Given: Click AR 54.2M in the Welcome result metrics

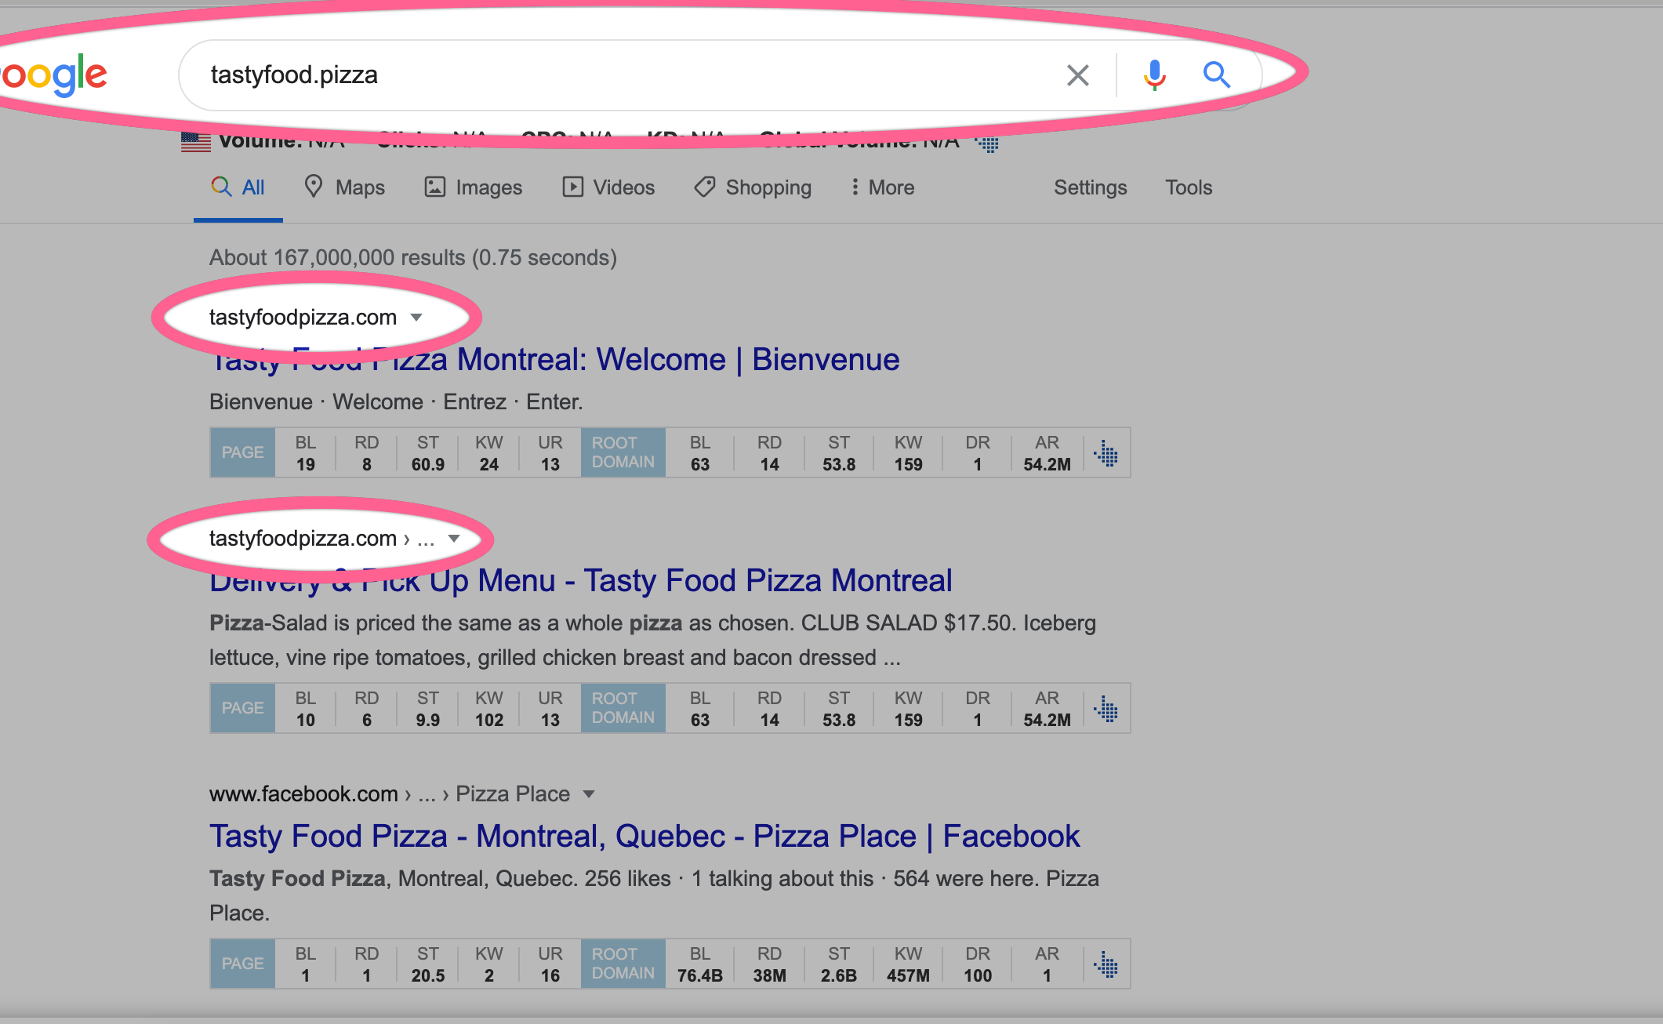Looking at the screenshot, I should [1047, 453].
